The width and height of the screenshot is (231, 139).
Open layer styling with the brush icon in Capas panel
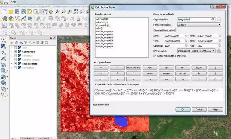tap(12, 43)
